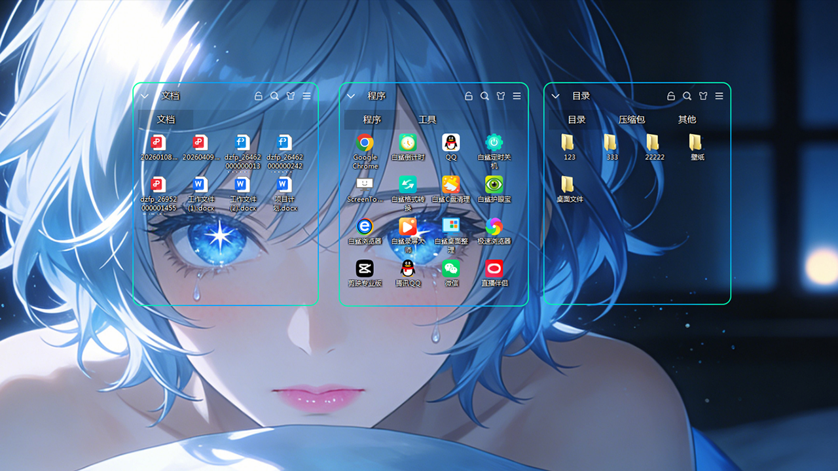Launch 白鲨倒计时 countdown timer app
Viewport: 838px width, 471px height.
click(x=408, y=143)
